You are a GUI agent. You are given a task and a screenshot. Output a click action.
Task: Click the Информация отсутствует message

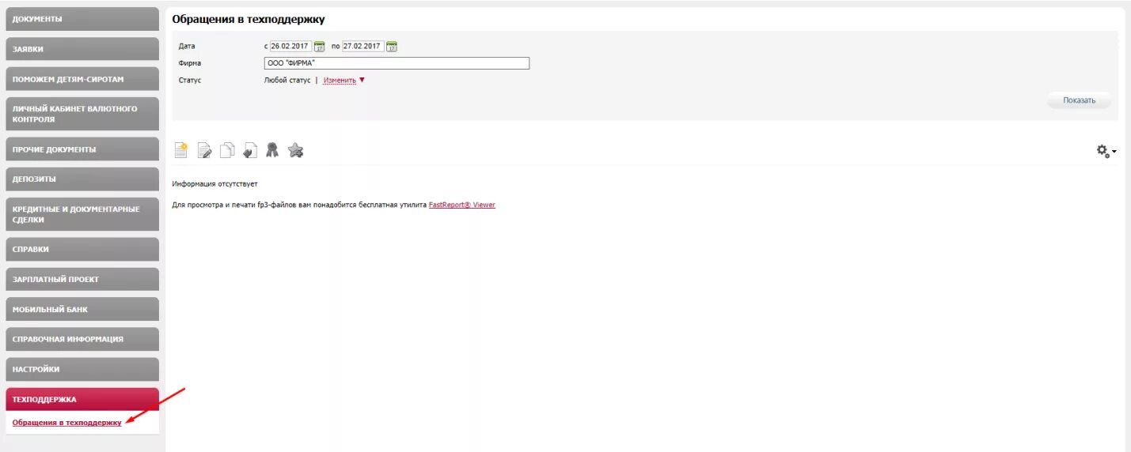214,184
